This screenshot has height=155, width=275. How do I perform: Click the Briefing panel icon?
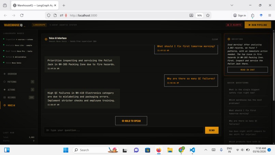coord(229,39)
